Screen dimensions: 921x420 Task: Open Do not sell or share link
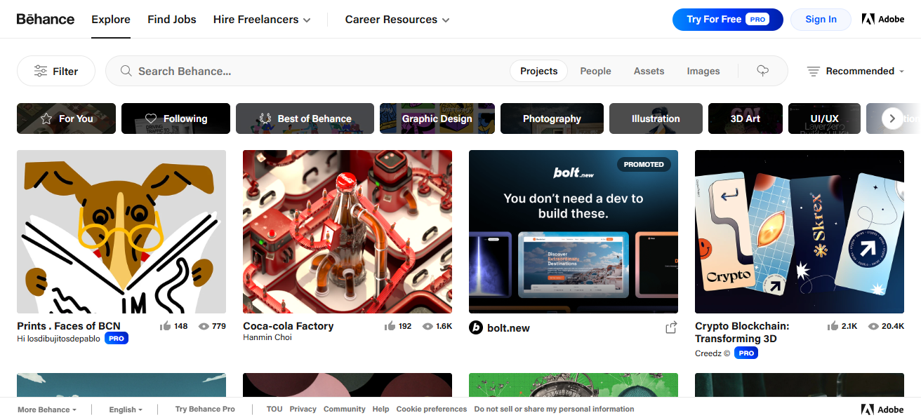554,409
